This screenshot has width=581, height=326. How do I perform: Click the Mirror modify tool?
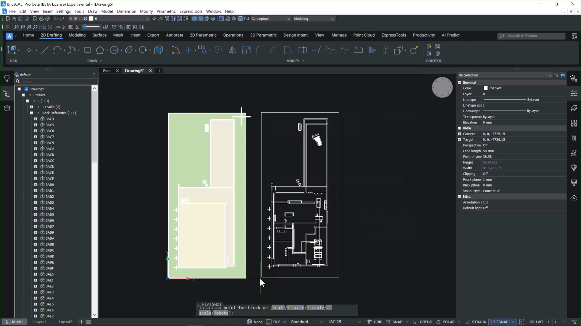click(232, 50)
